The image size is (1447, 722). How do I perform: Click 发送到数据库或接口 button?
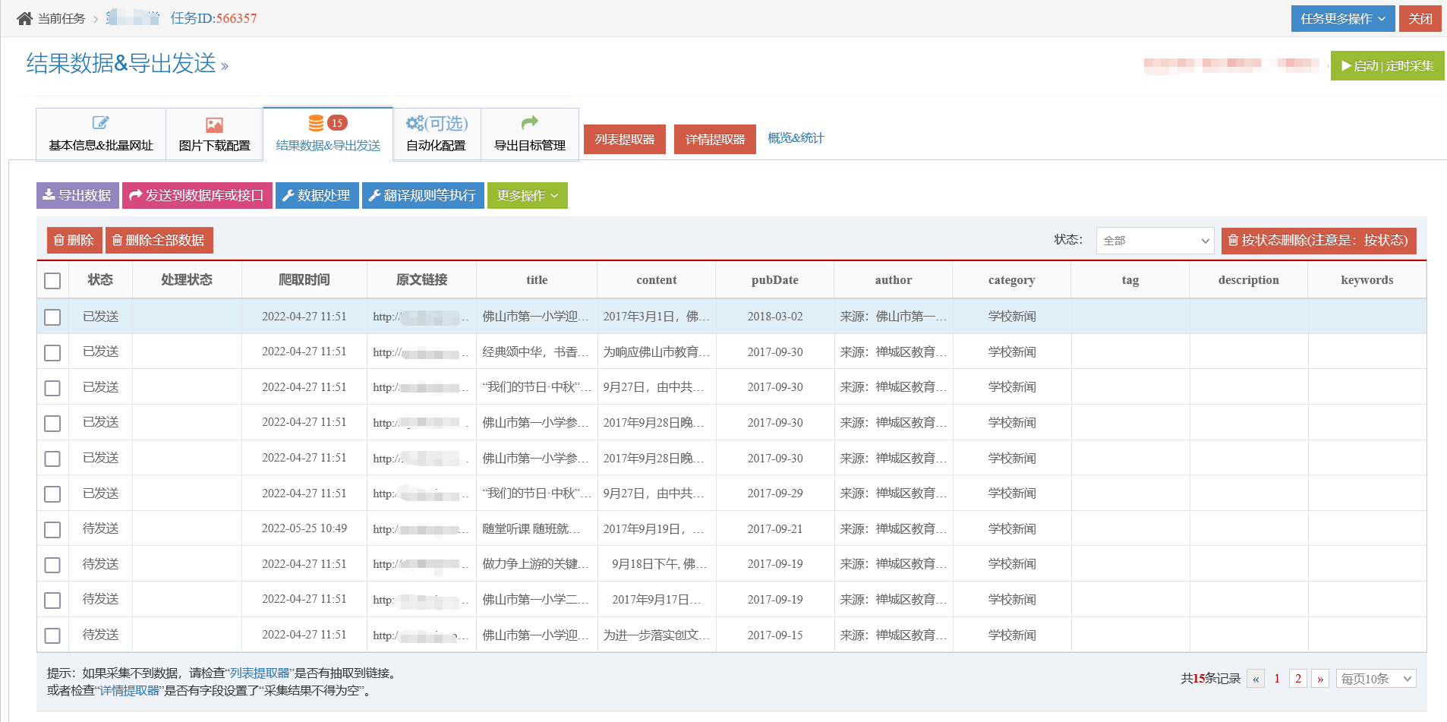[x=197, y=195]
